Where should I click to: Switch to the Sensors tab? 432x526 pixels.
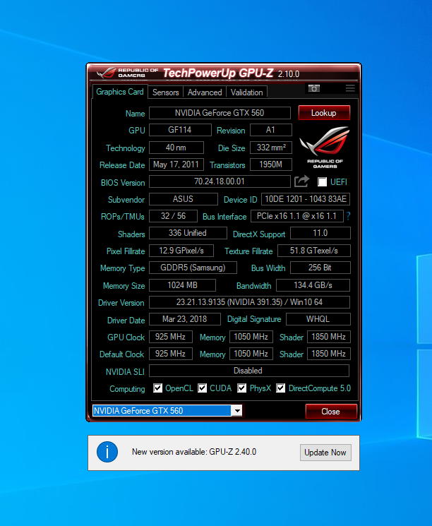[x=166, y=92]
